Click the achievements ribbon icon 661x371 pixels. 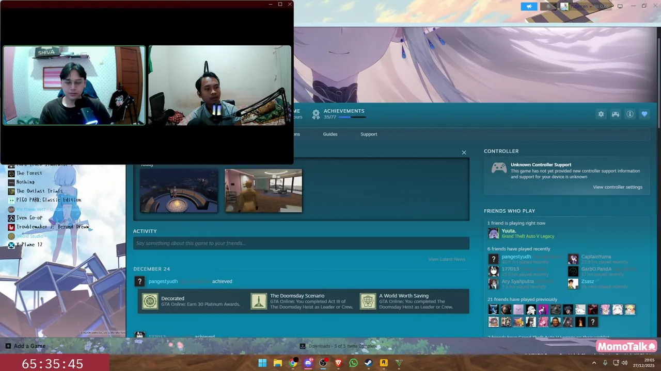coord(316,115)
